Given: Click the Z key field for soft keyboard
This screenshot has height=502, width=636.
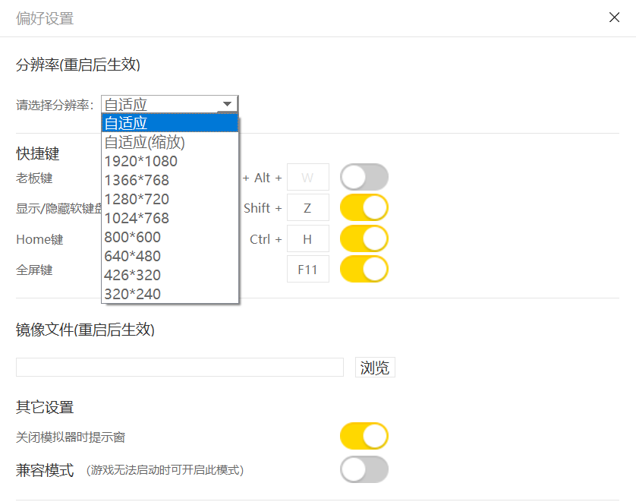Looking at the screenshot, I should [308, 208].
